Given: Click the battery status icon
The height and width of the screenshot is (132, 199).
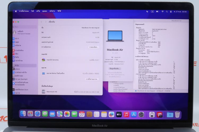Looking at the screenshot, I should tap(158, 12).
